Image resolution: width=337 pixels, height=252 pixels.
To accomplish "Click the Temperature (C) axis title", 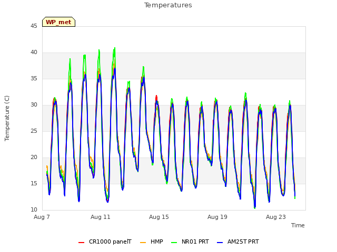I will click(x=7, y=118).
